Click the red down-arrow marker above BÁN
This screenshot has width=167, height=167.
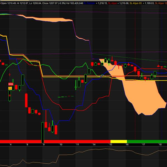coord(10,75)
